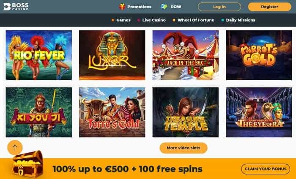Click the treasure chest bonus icon

pos(28,165)
